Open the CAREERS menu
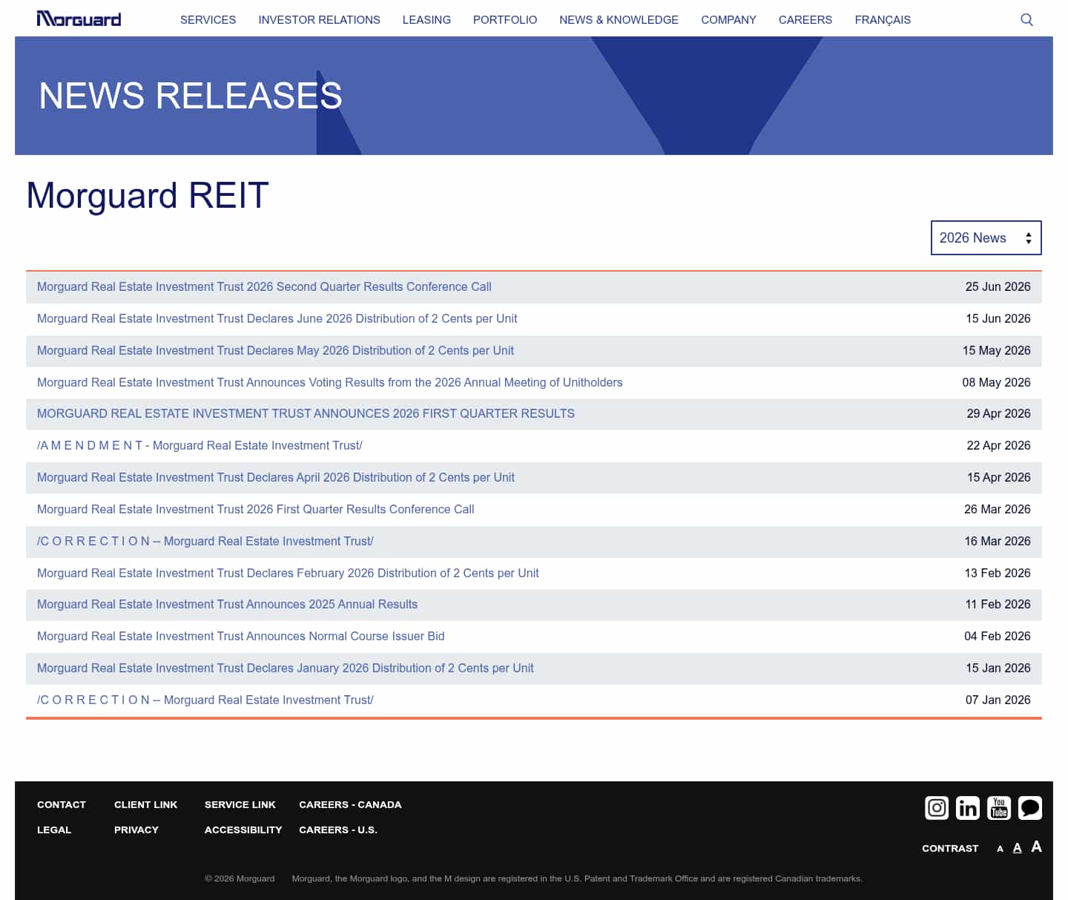Viewport: 1068px width, 900px height. coord(805,19)
